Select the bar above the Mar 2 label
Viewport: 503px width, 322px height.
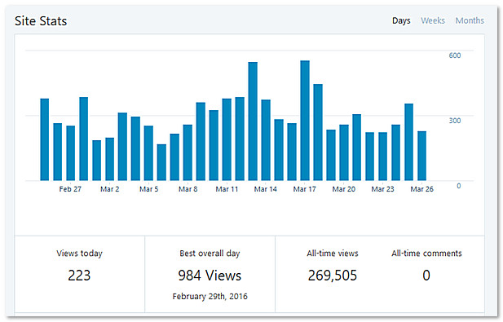(x=110, y=159)
